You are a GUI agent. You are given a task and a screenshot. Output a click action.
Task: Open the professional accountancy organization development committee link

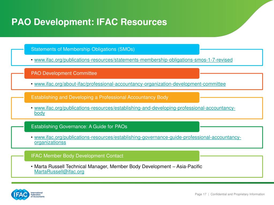pos(130,84)
